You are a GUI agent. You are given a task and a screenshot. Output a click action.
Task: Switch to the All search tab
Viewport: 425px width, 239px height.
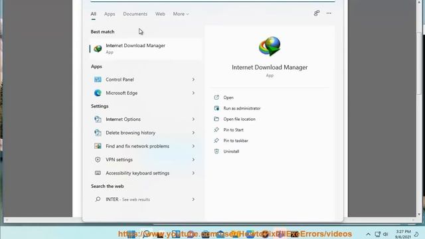[x=93, y=14]
